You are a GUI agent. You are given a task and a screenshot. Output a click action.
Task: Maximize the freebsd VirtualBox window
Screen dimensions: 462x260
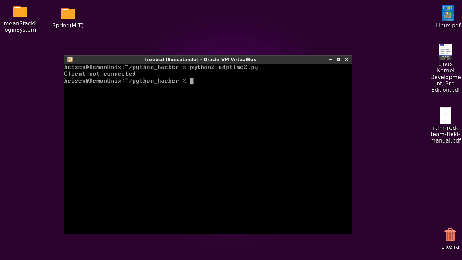(x=339, y=60)
